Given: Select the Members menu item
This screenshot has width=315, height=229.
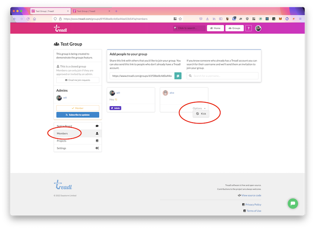Looking at the screenshot, I should 78,133.
